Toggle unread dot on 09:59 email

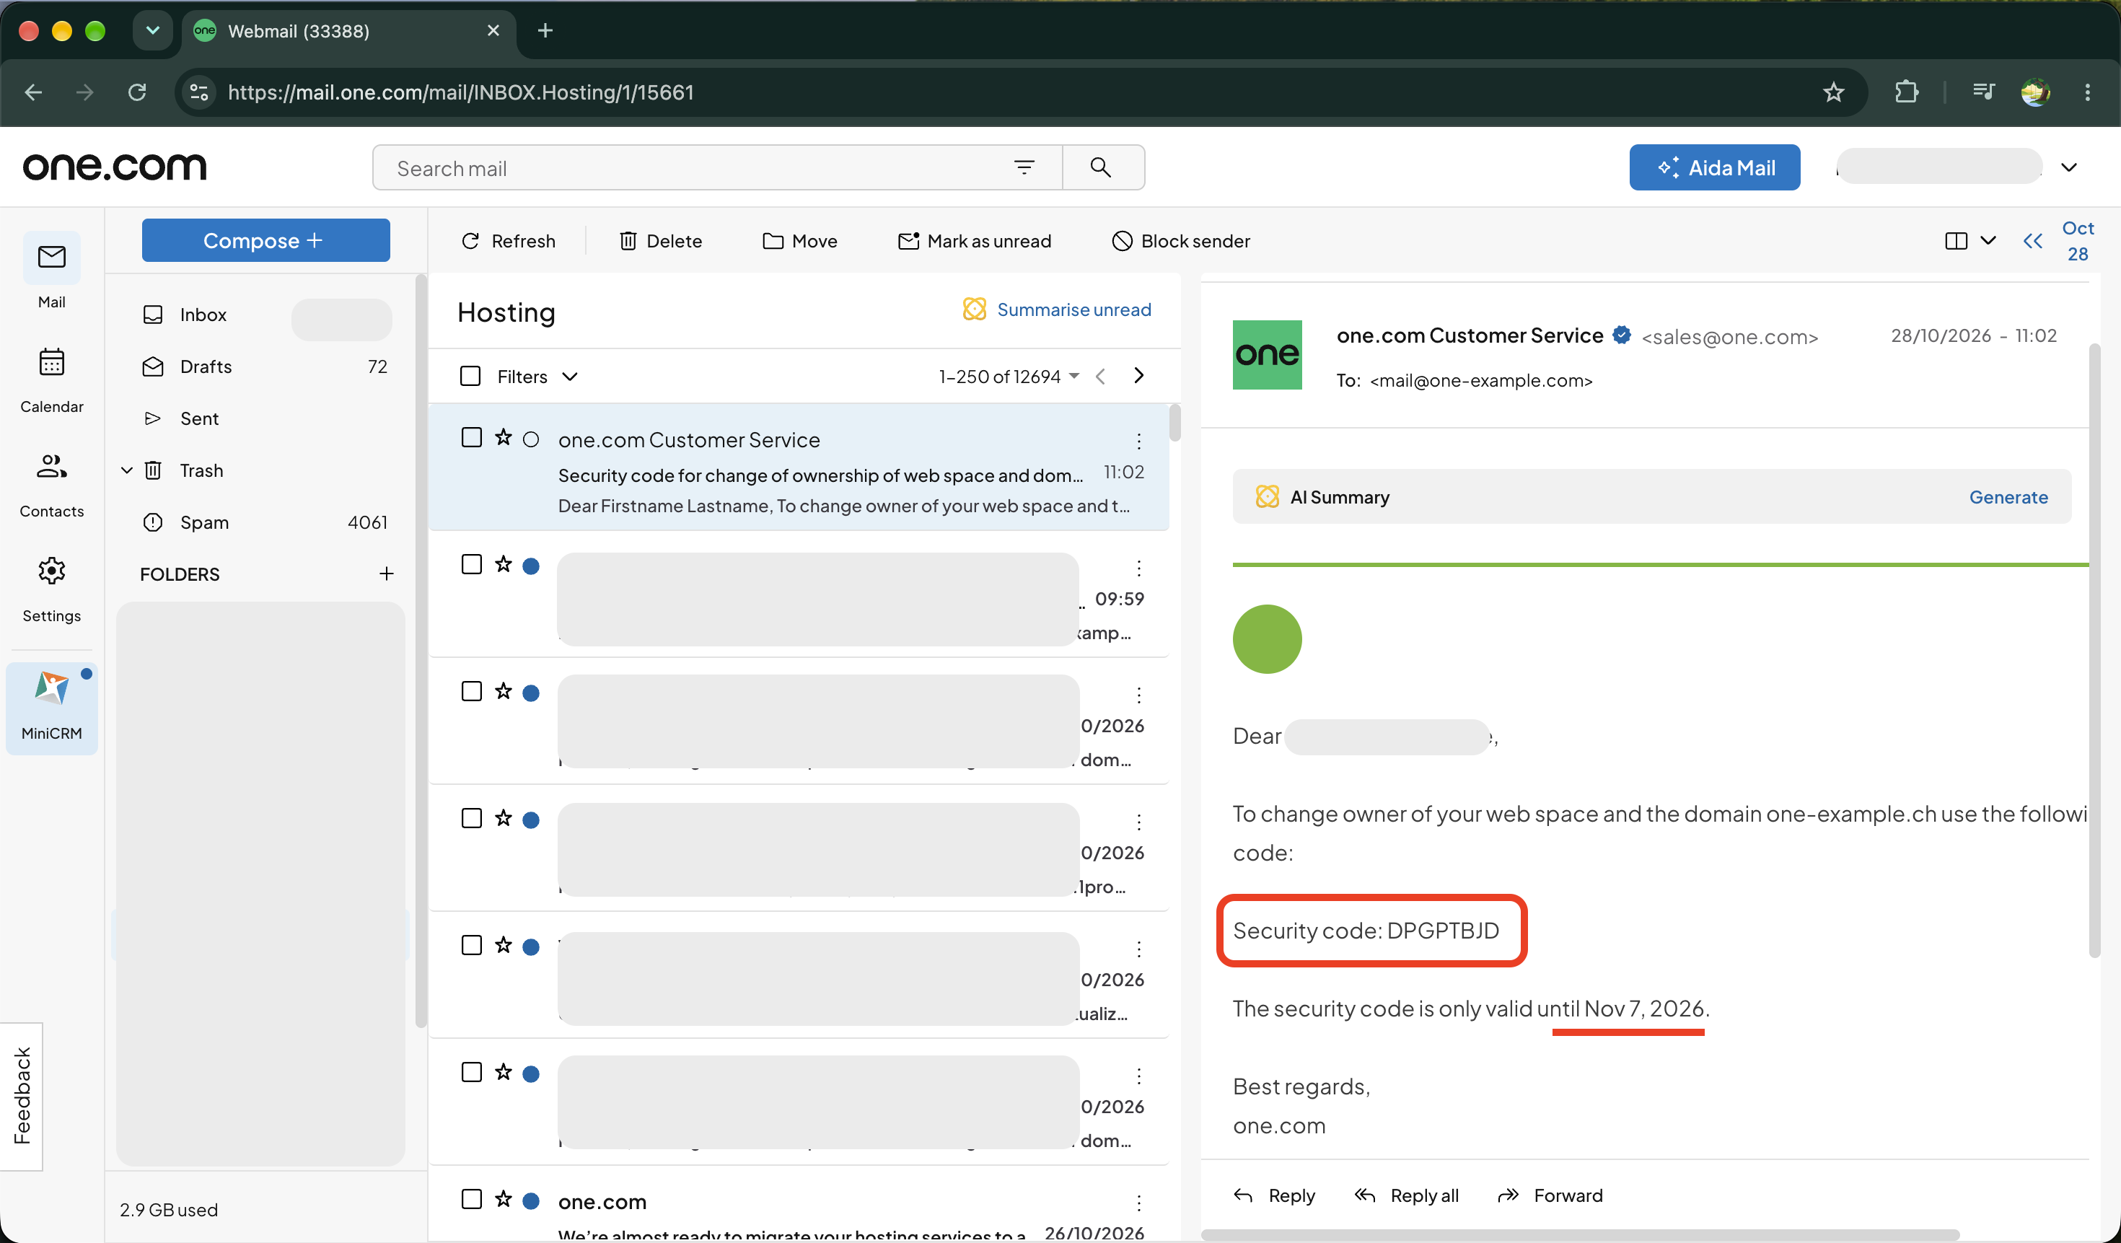click(531, 566)
